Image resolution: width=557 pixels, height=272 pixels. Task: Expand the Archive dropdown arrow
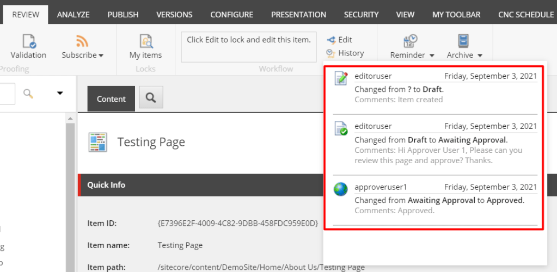[x=480, y=55]
